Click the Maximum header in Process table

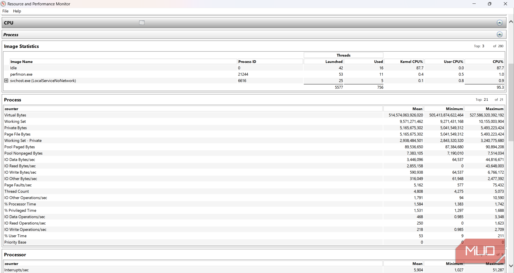485,109
